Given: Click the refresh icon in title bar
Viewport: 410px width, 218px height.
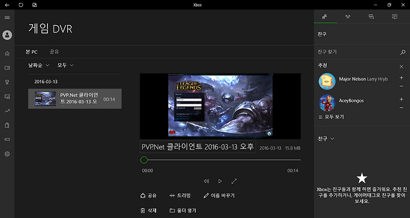Looking at the screenshot, I should click(x=21, y=5).
